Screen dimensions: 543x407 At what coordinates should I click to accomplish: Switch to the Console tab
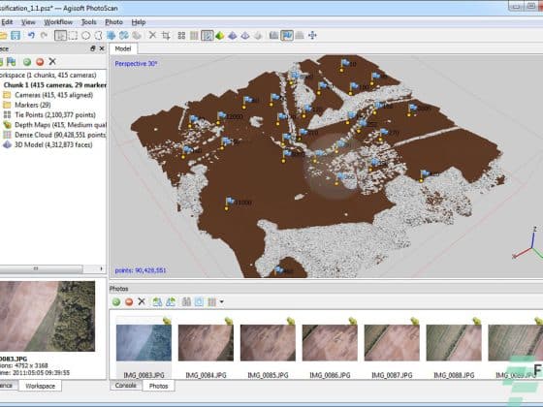[125, 386]
